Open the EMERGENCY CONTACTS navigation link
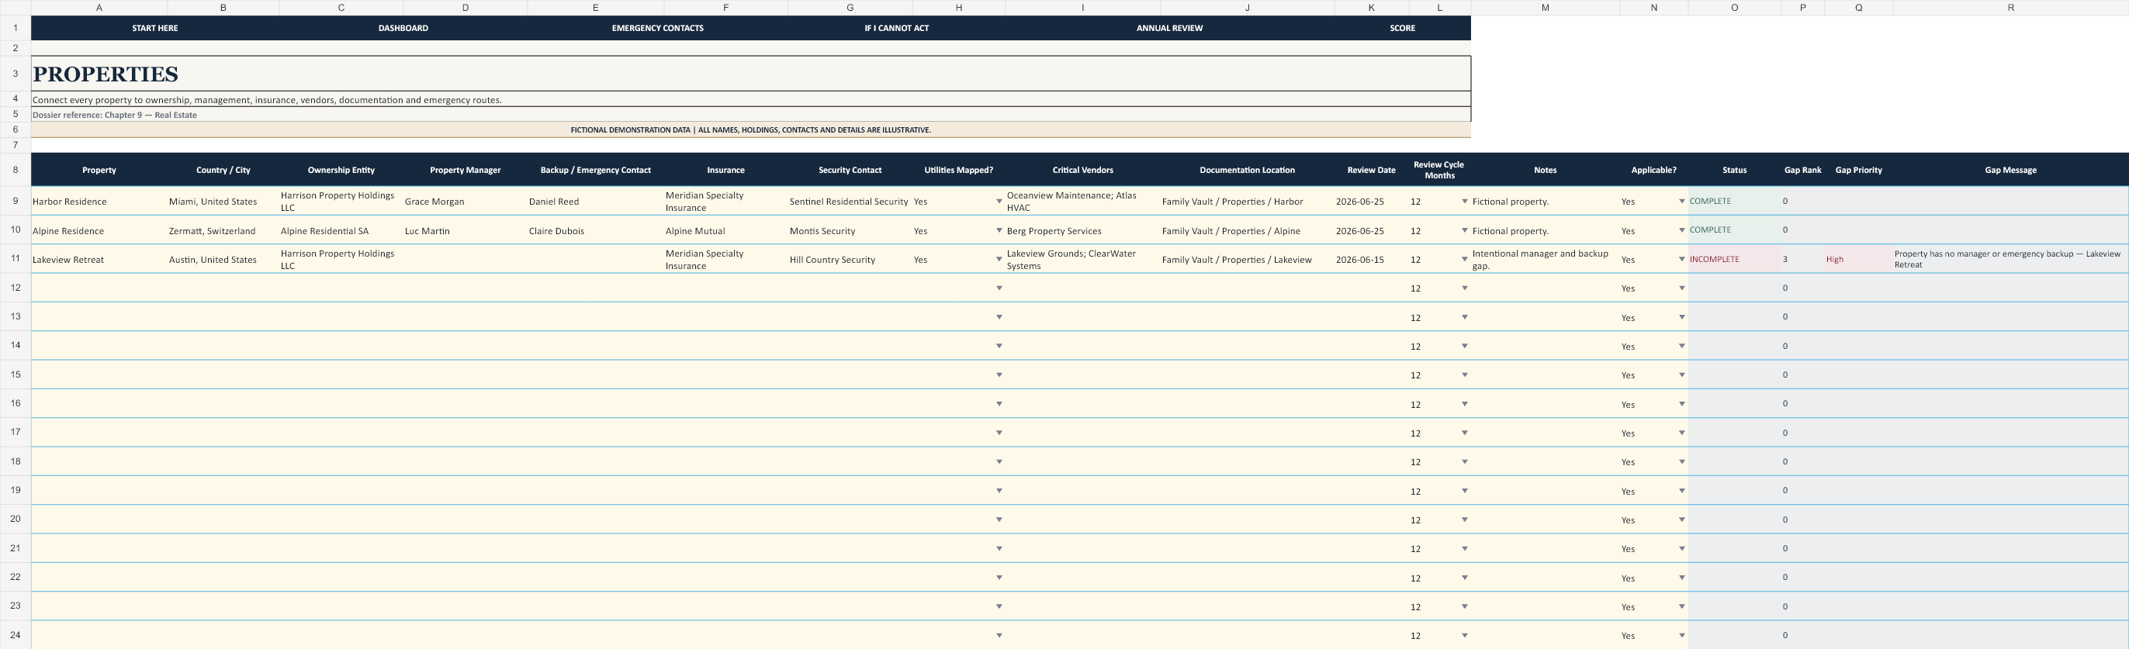 (x=658, y=28)
